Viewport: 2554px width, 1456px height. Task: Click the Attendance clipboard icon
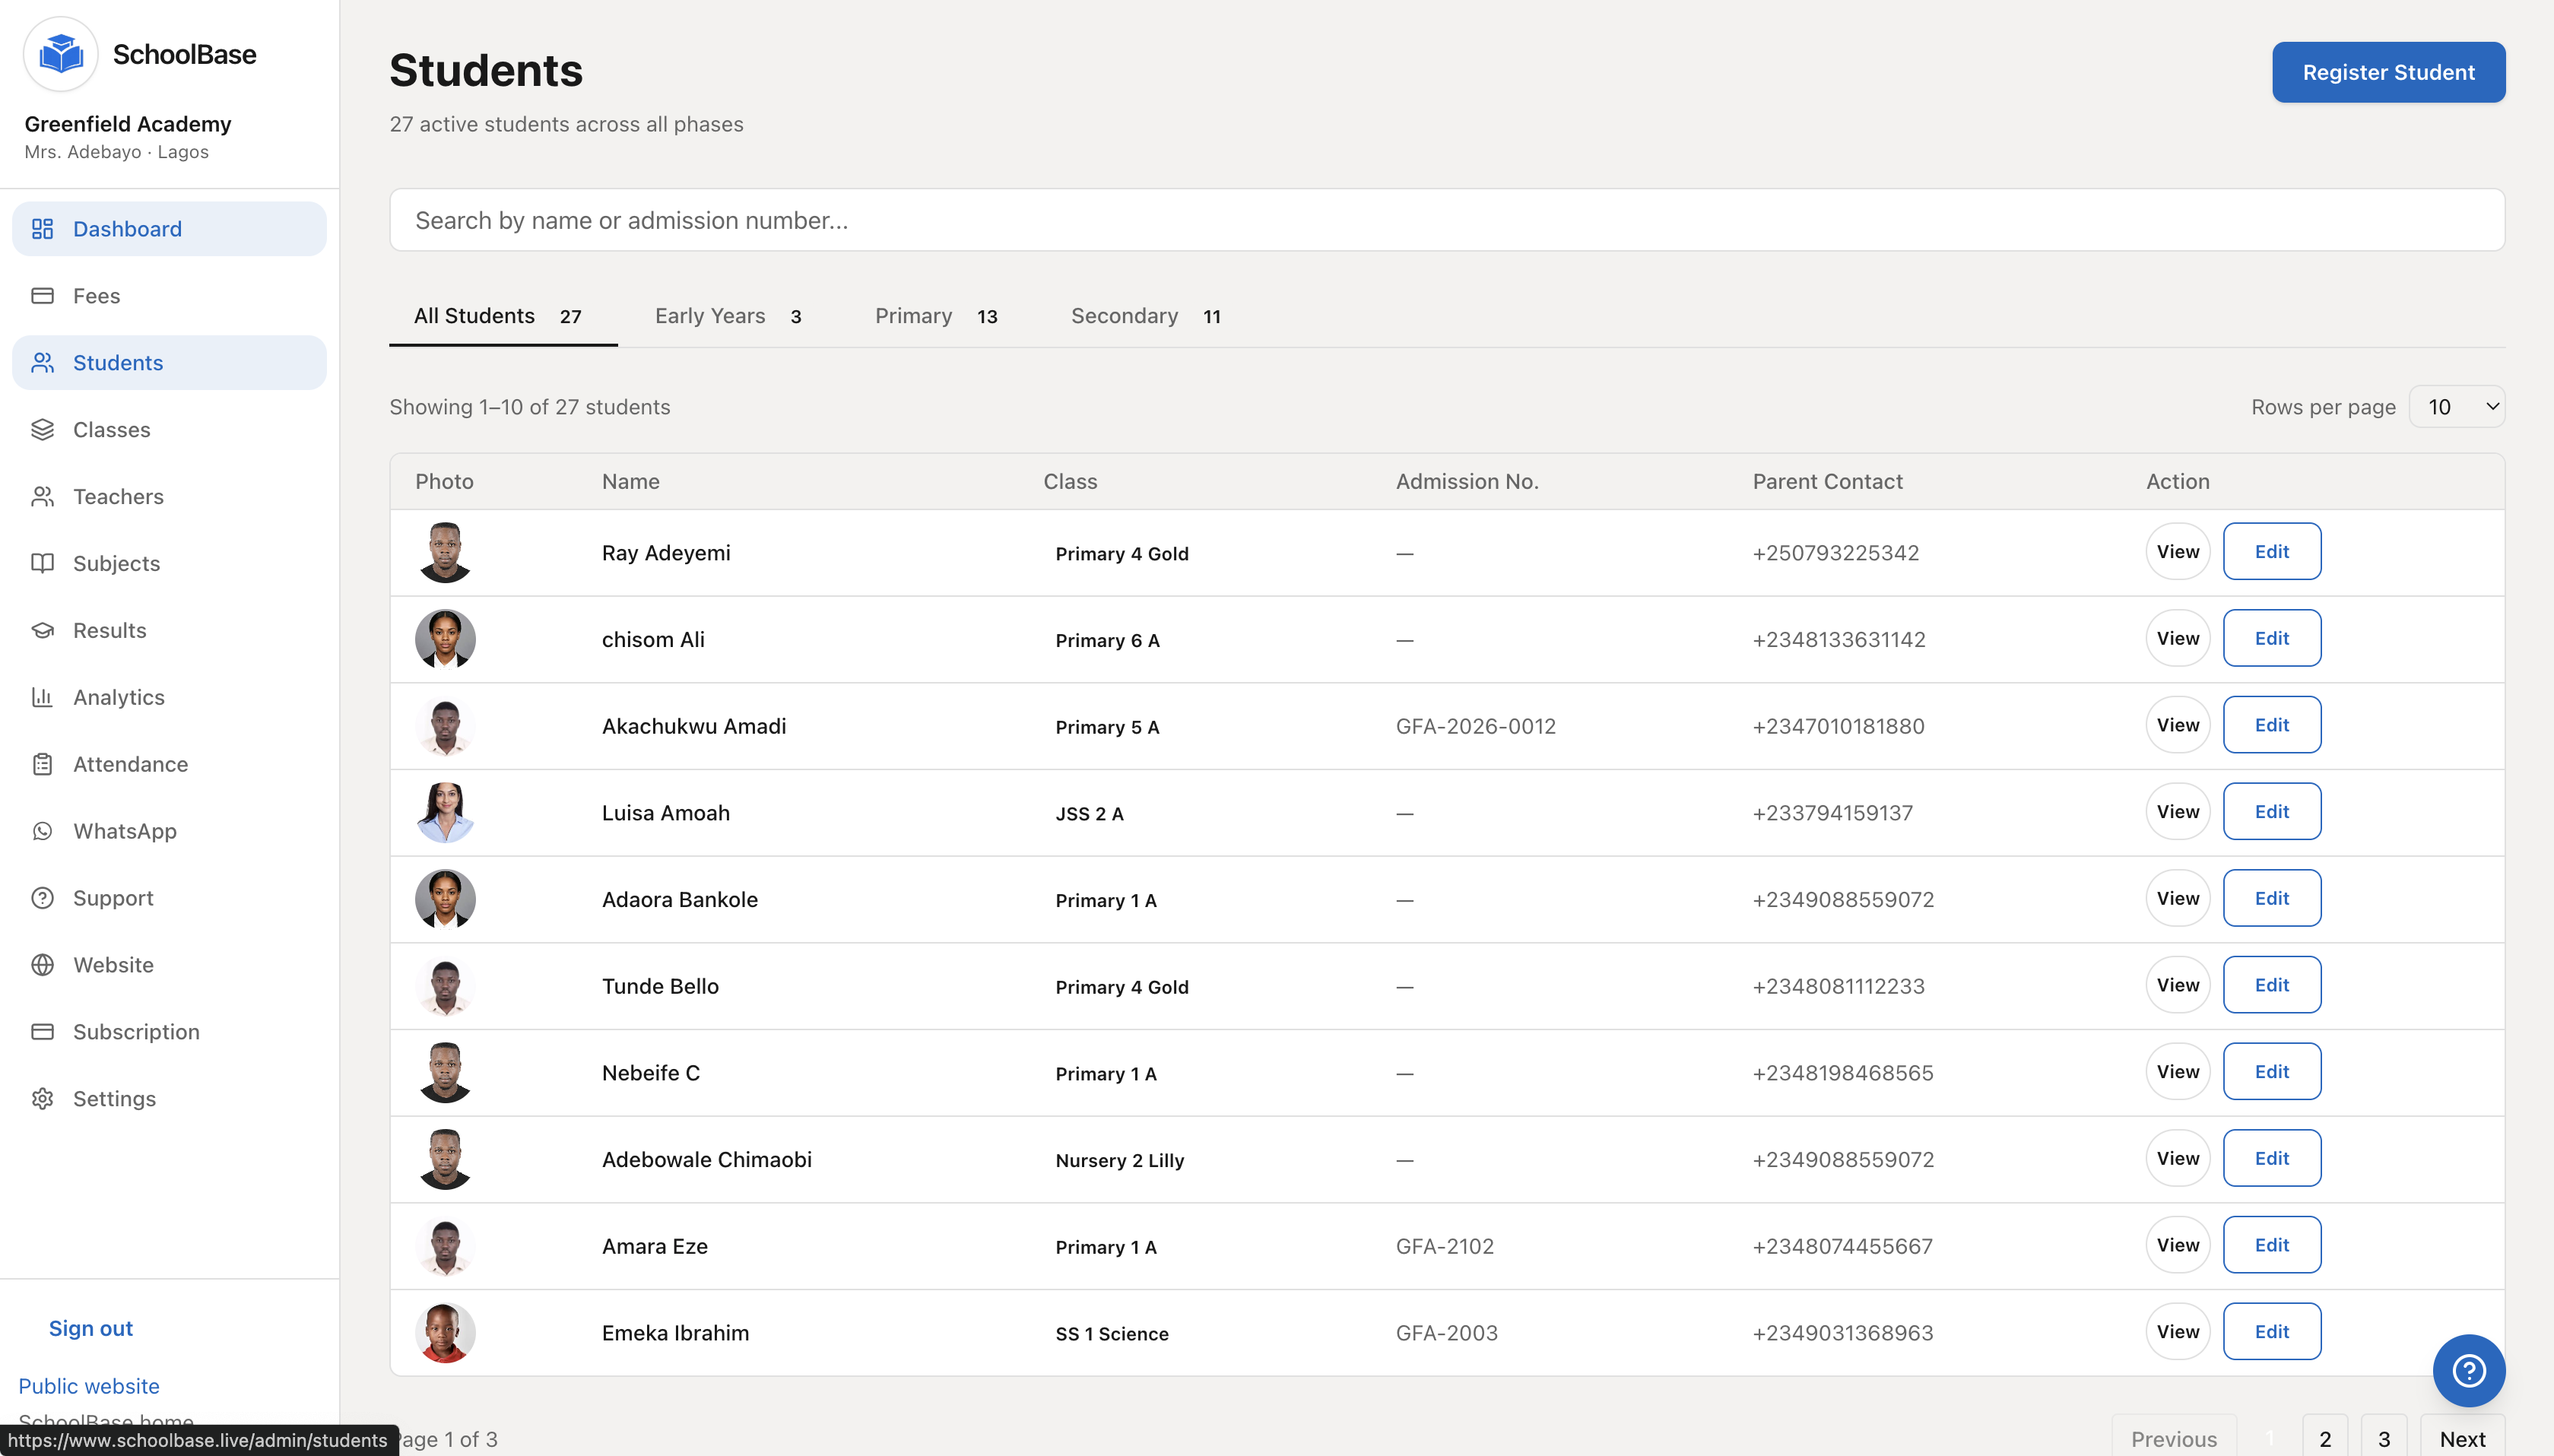click(x=42, y=765)
